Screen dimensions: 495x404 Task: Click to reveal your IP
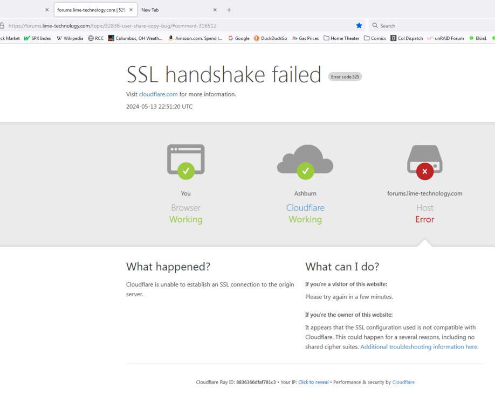click(x=313, y=382)
